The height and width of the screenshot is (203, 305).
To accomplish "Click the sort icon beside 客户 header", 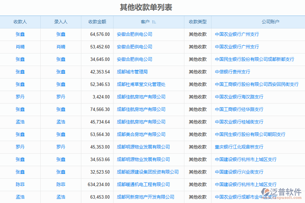I will pyautogui.click(x=154, y=22).
